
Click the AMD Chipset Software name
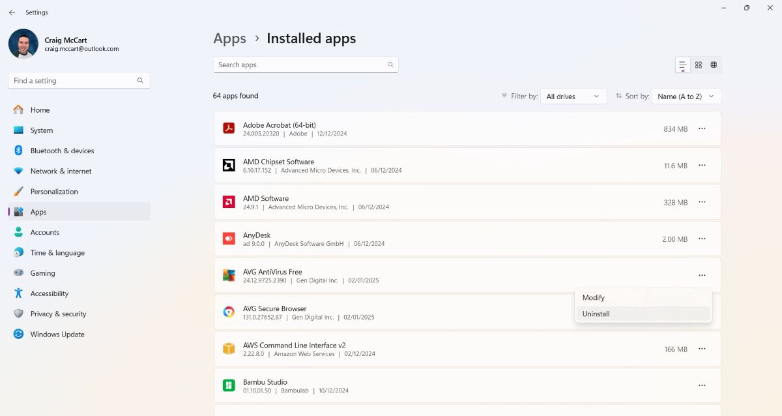[x=278, y=162]
